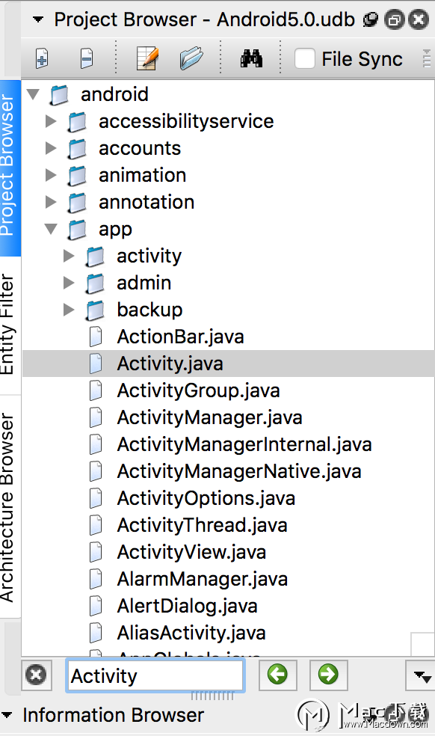435x736 pixels.
Task: Select the Activity.java file row
Action: coord(228,364)
